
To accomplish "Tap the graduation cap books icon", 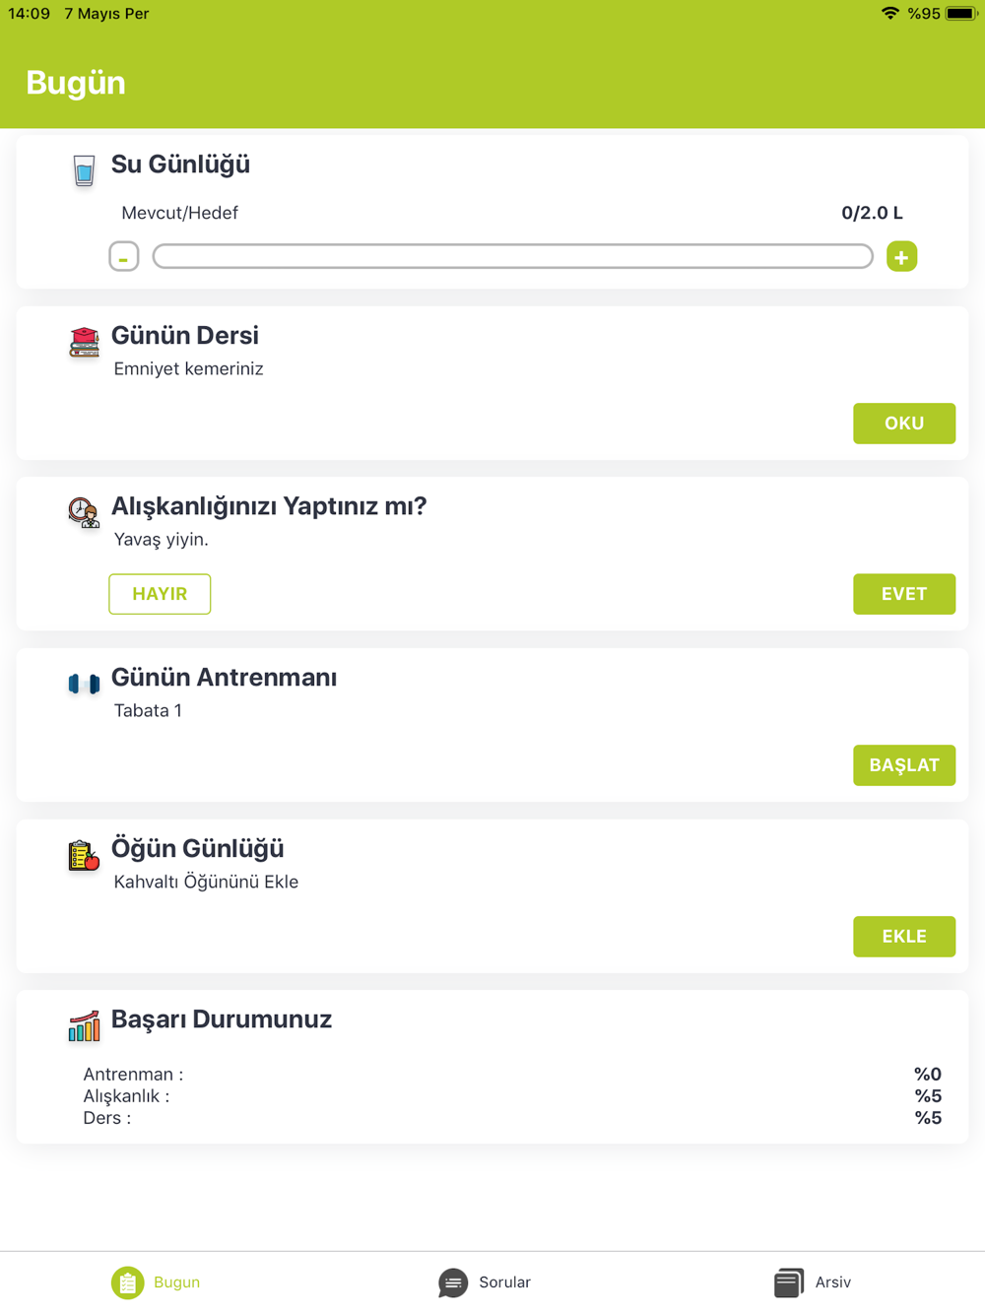I will (84, 342).
